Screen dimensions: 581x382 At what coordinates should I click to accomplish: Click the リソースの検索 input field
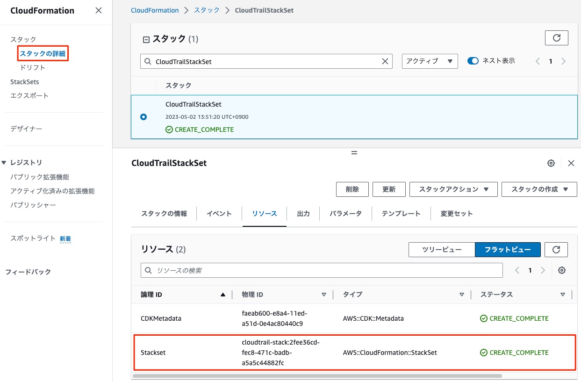click(323, 270)
